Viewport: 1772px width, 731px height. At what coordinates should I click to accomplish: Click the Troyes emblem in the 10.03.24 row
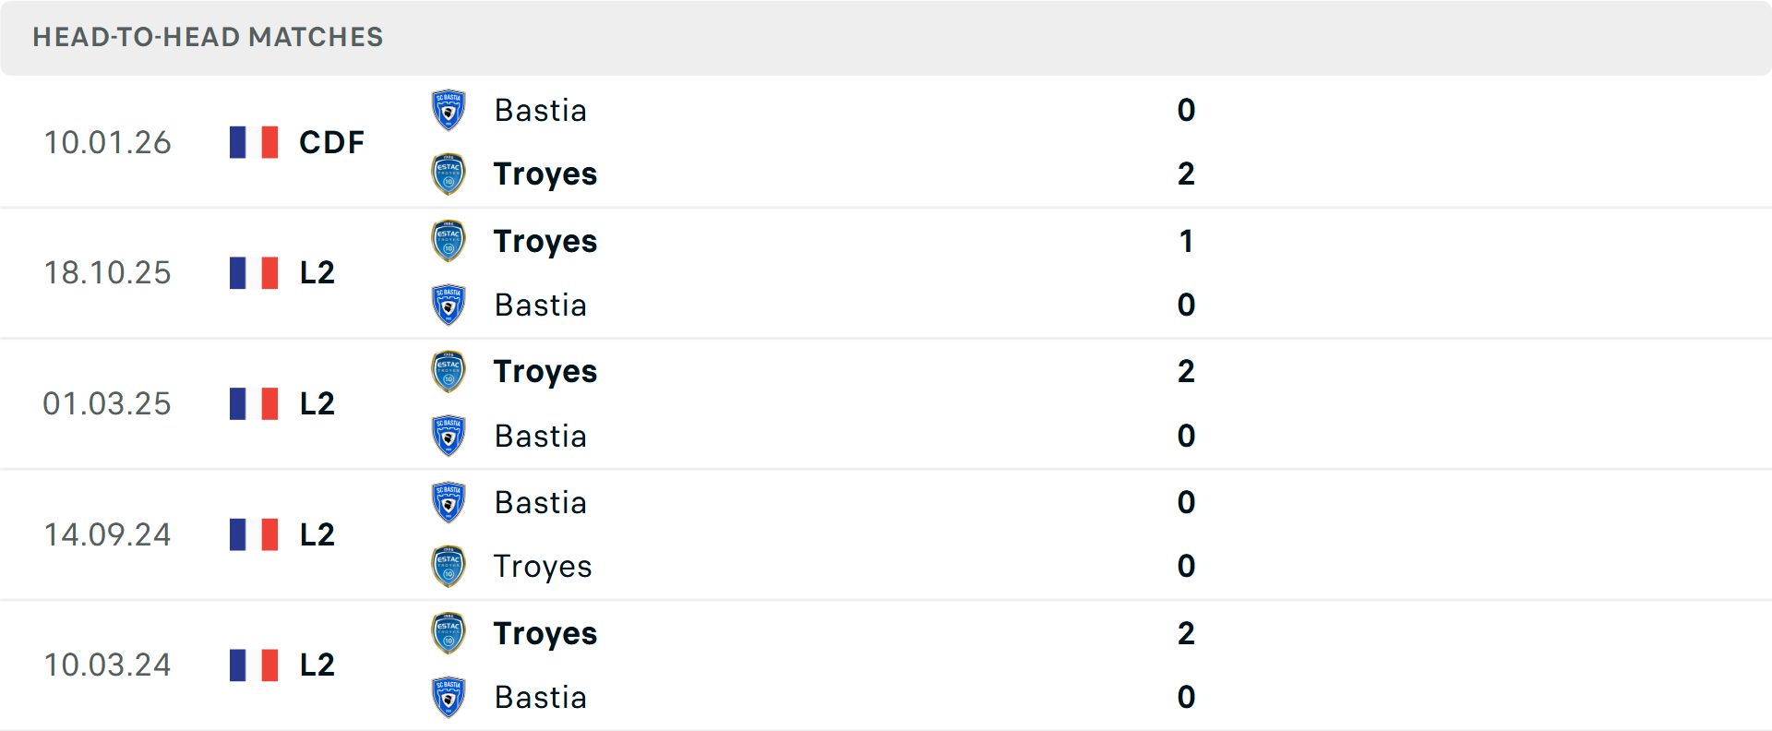click(x=449, y=633)
